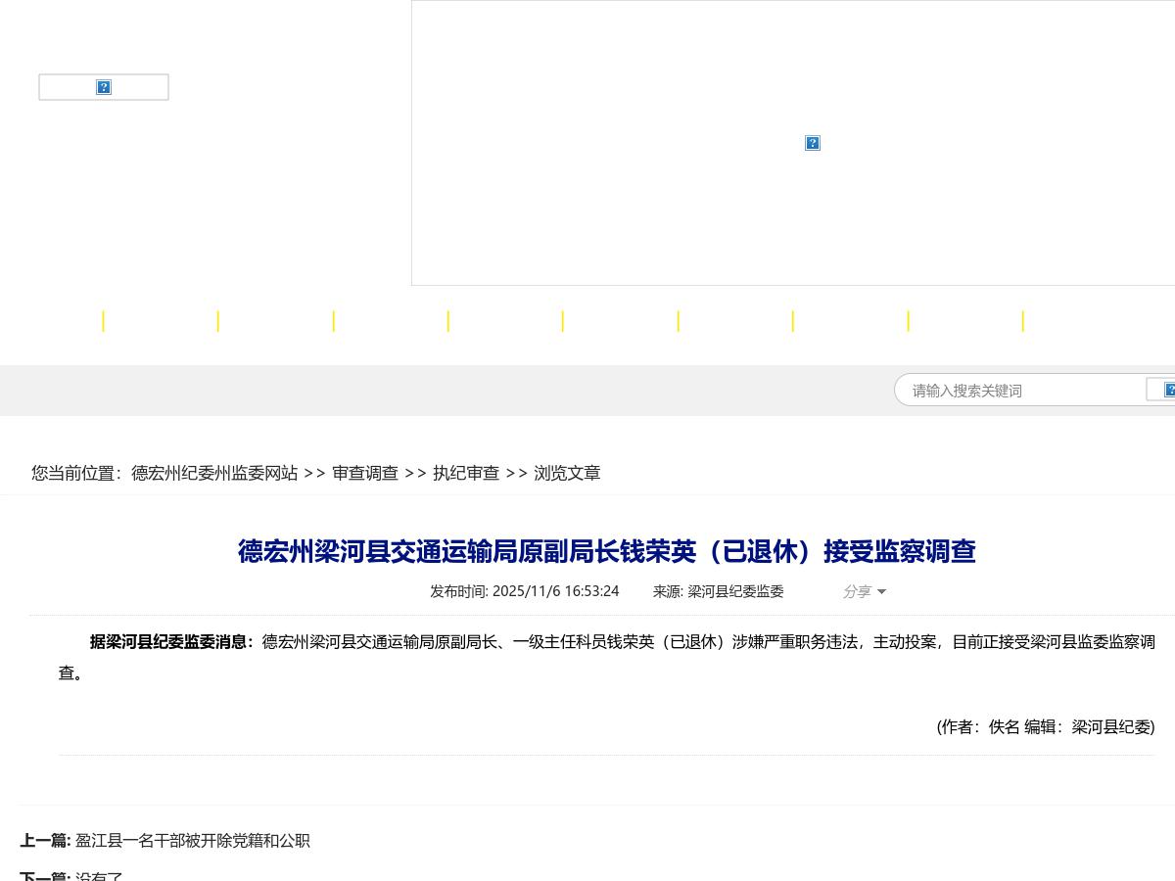Open the 分享 share dropdown

point(858,591)
